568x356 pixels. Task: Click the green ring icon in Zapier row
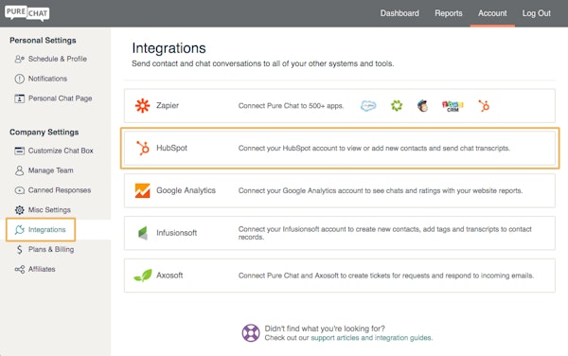(x=397, y=106)
